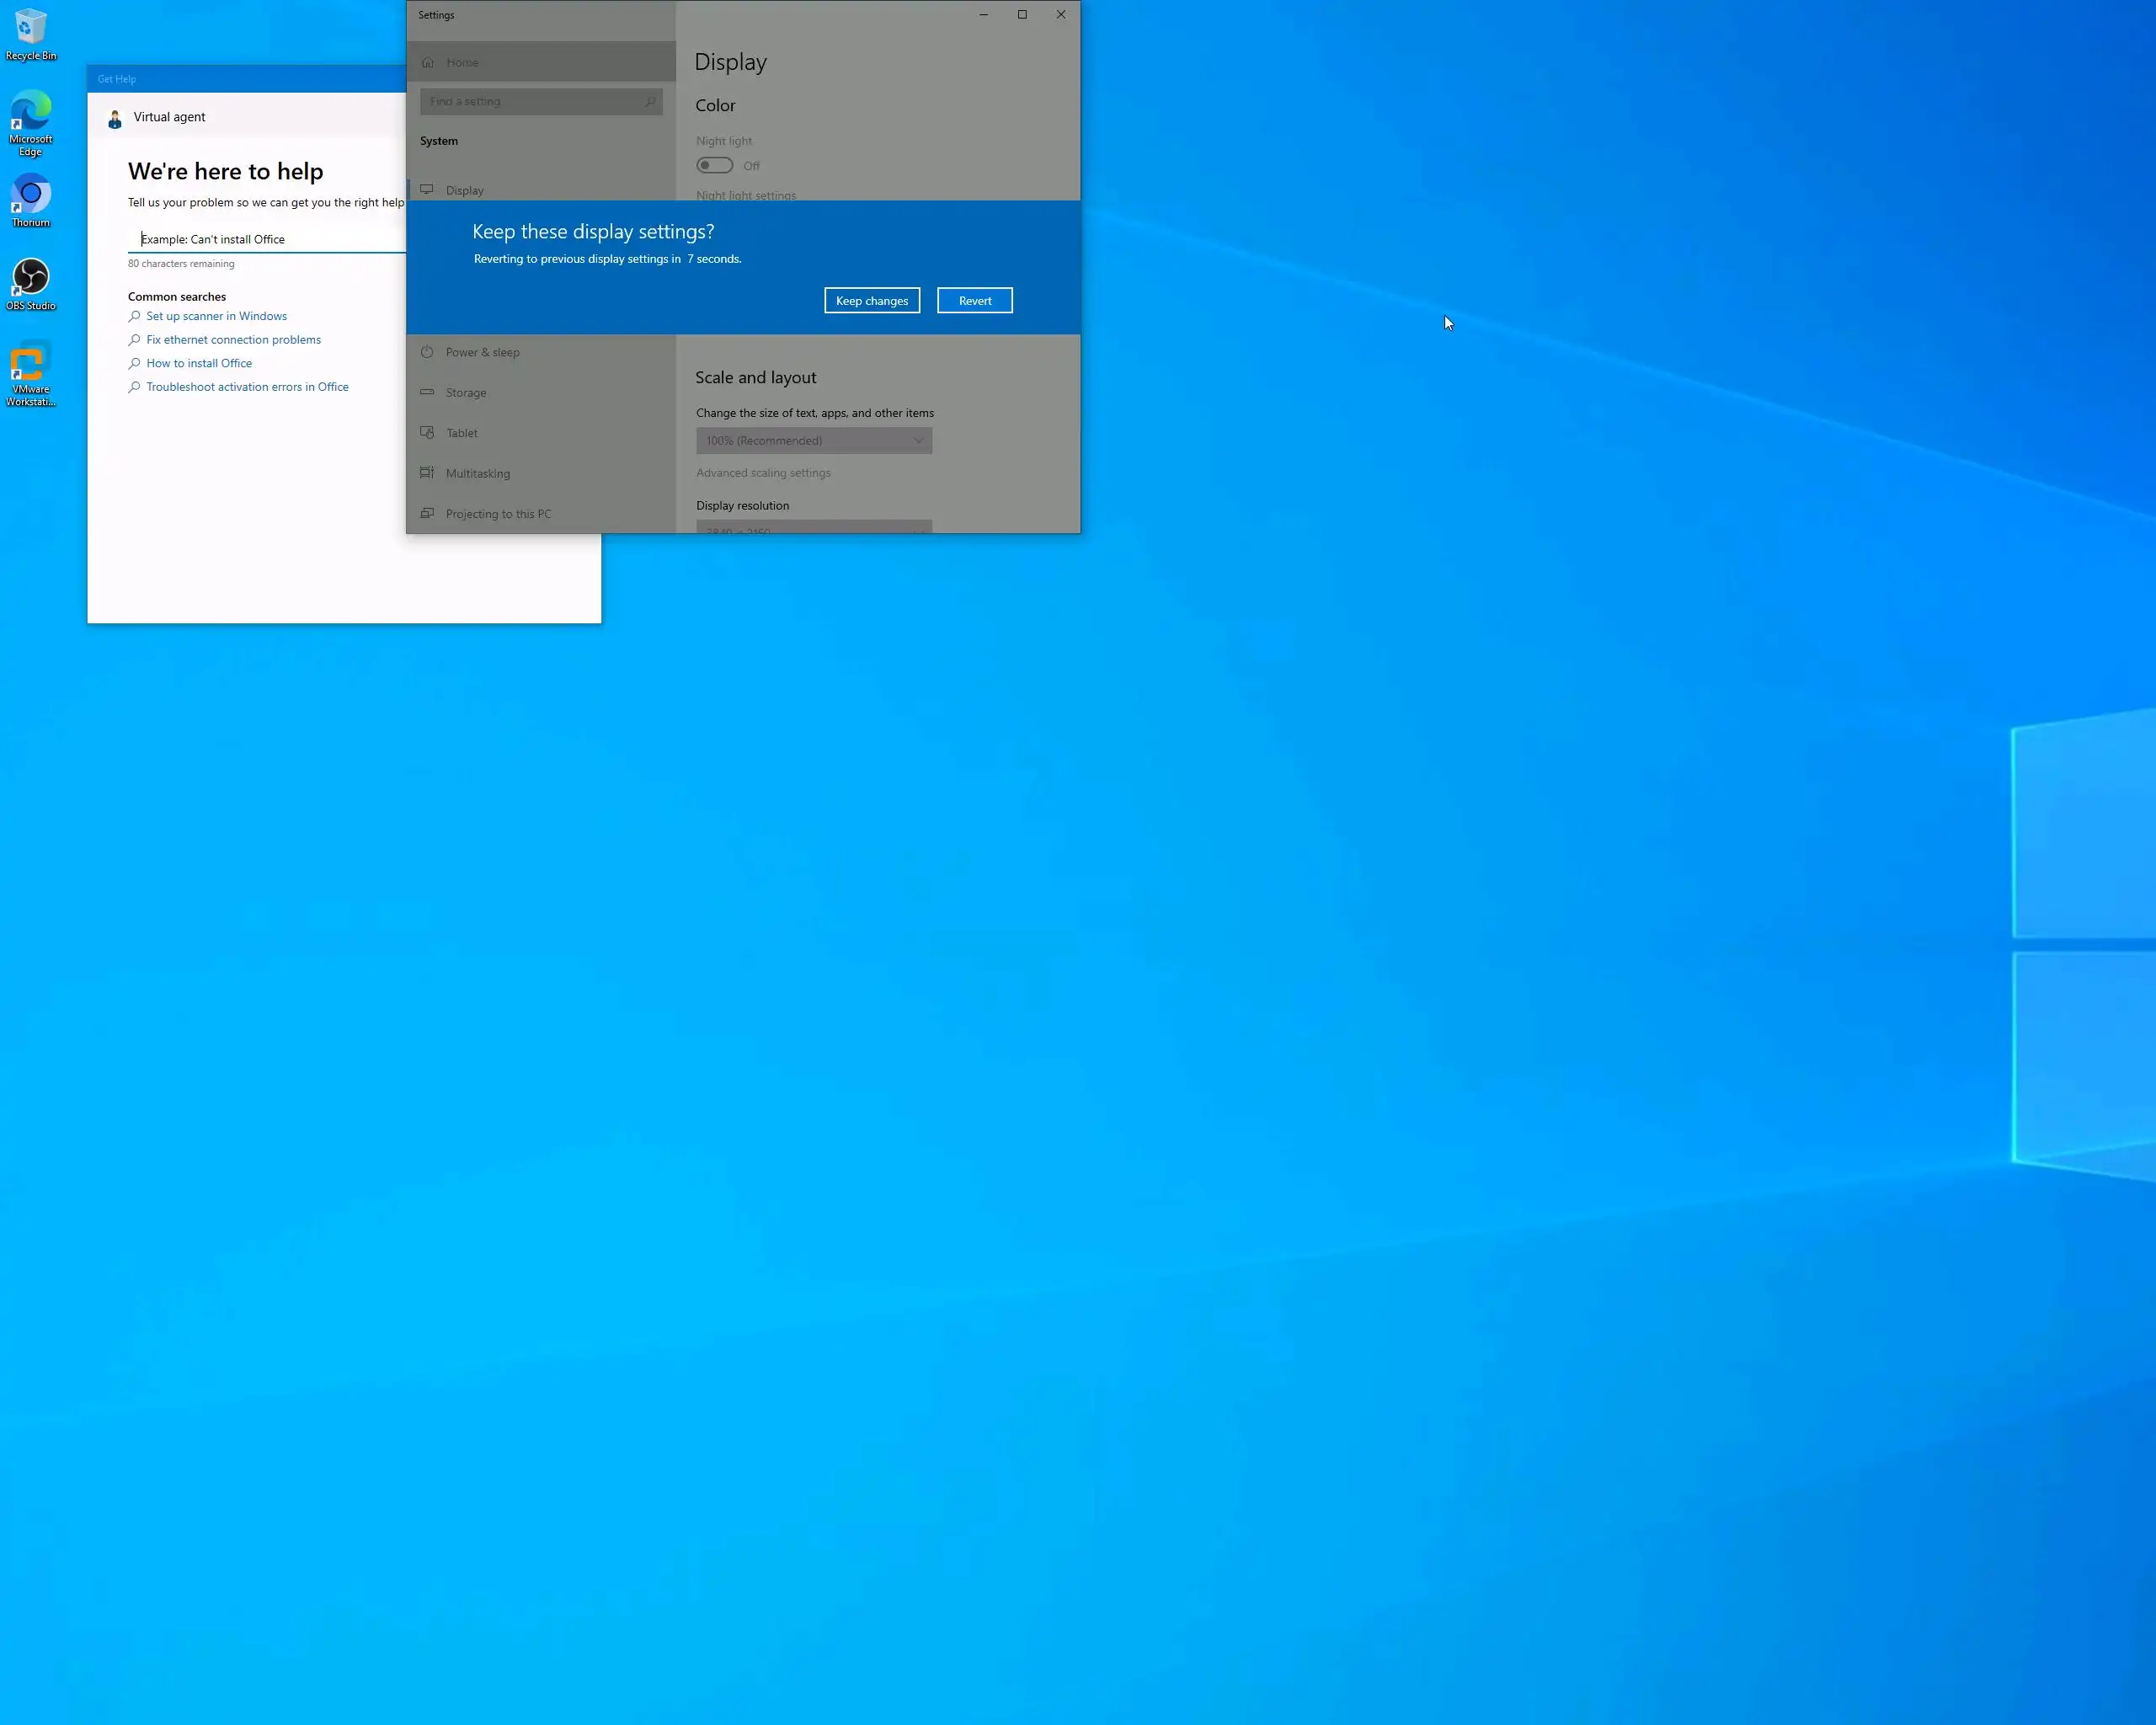The height and width of the screenshot is (1725, 2156).
Task: Maximize the Settings window
Action: 1021,14
